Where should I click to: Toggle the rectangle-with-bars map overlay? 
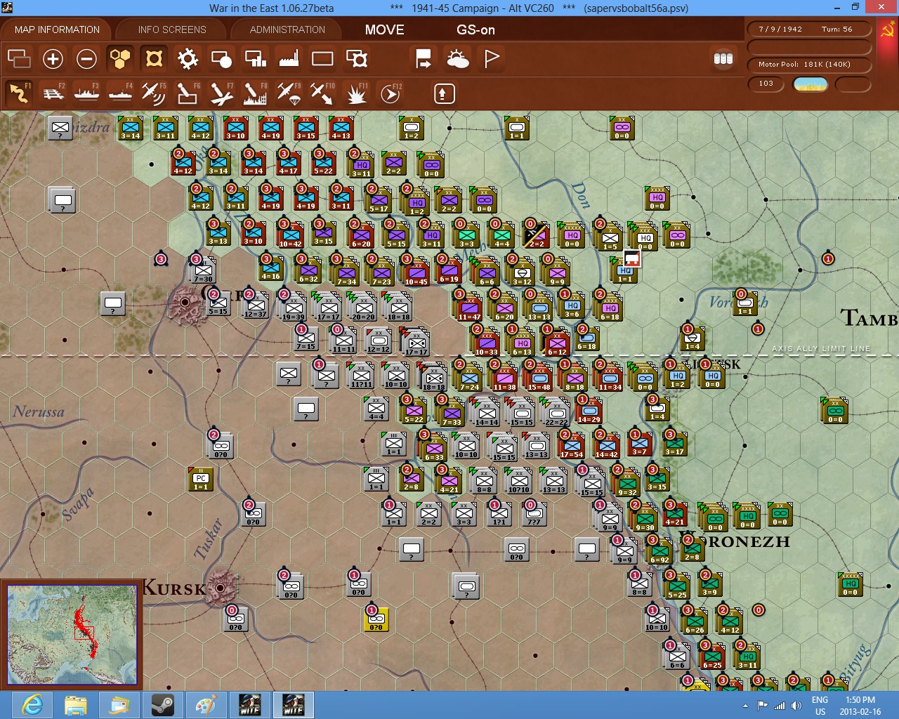[255, 58]
